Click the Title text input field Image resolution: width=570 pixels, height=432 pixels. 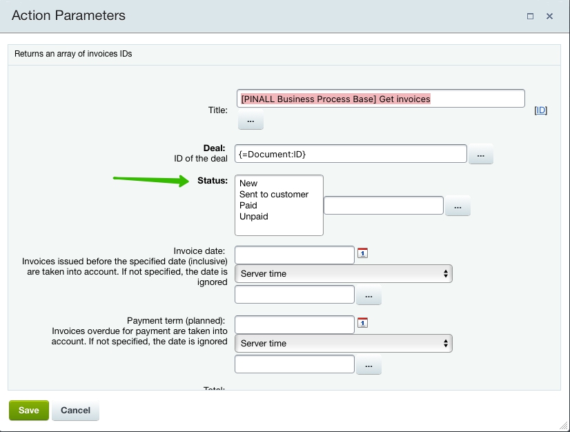(380, 99)
